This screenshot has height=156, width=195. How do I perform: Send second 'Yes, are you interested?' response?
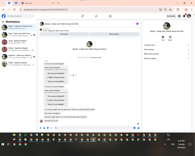click(56, 96)
